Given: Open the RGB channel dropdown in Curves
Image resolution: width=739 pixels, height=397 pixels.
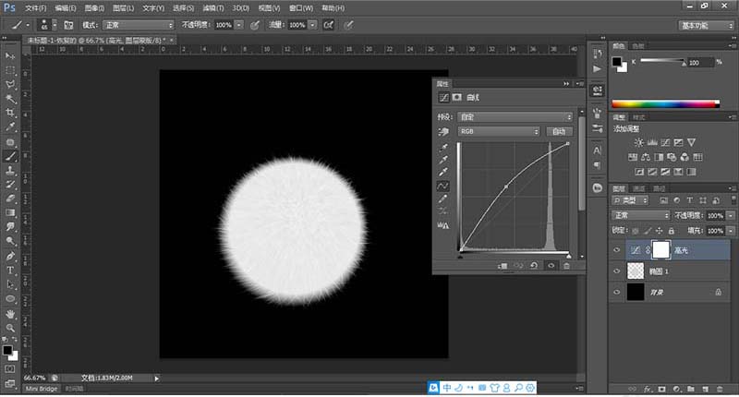Looking at the screenshot, I should [x=499, y=132].
